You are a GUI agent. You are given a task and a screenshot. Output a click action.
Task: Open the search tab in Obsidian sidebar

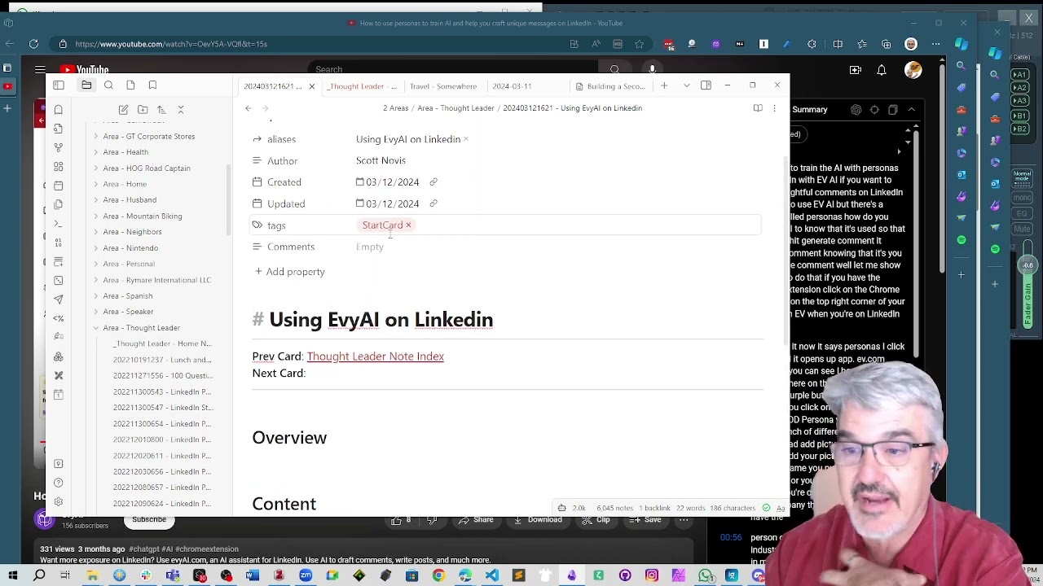[108, 85]
